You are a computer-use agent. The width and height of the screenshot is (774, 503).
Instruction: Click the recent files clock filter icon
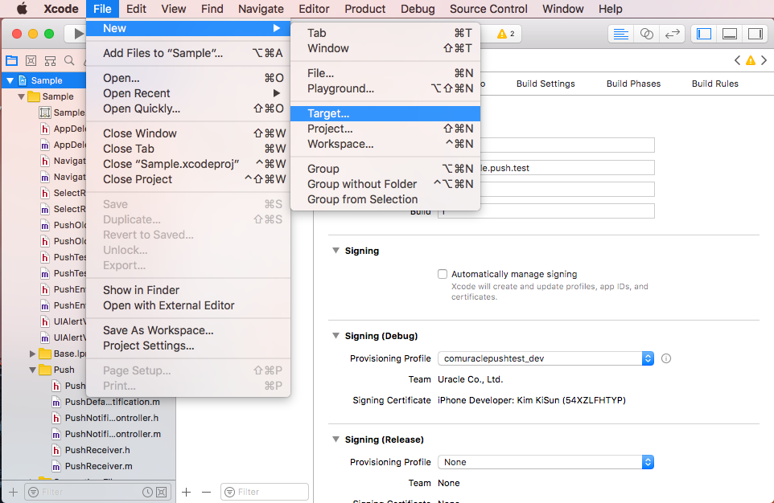tap(147, 492)
